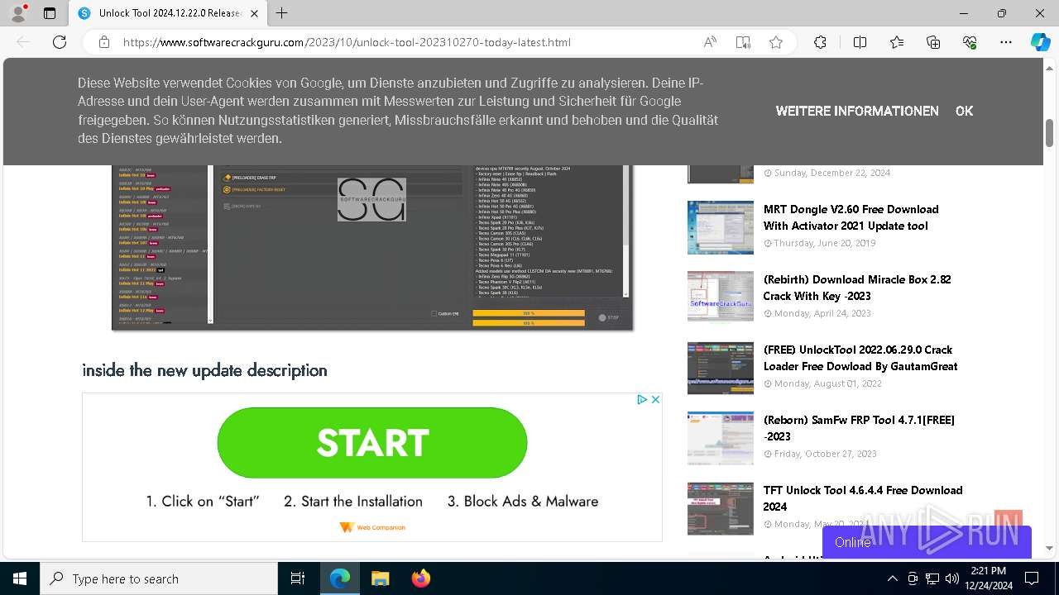Screen dimensions: 1059x595
Task: Open the clock and date flyout
Action: click(x=988, y=578)
